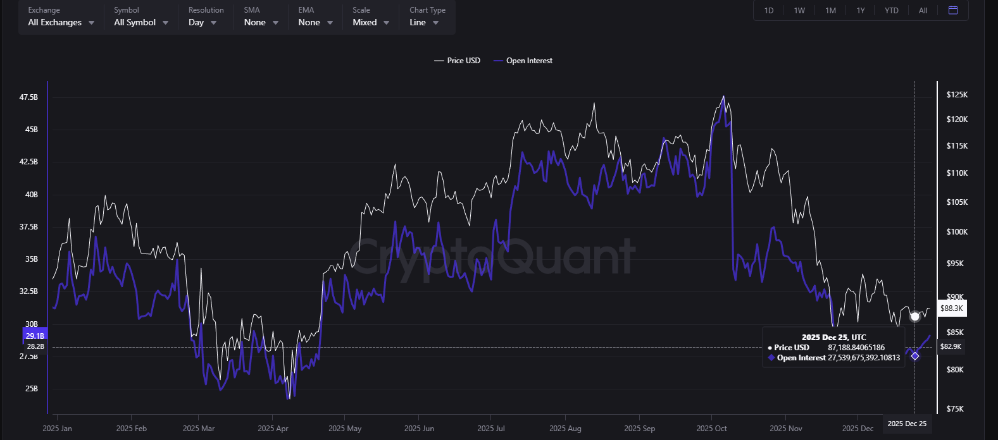Click the $88.3K price label on right axis

coord(951,309)
